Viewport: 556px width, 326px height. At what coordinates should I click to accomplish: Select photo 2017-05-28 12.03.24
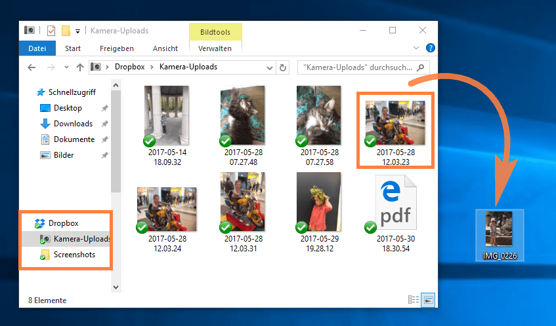coord(167,219)
